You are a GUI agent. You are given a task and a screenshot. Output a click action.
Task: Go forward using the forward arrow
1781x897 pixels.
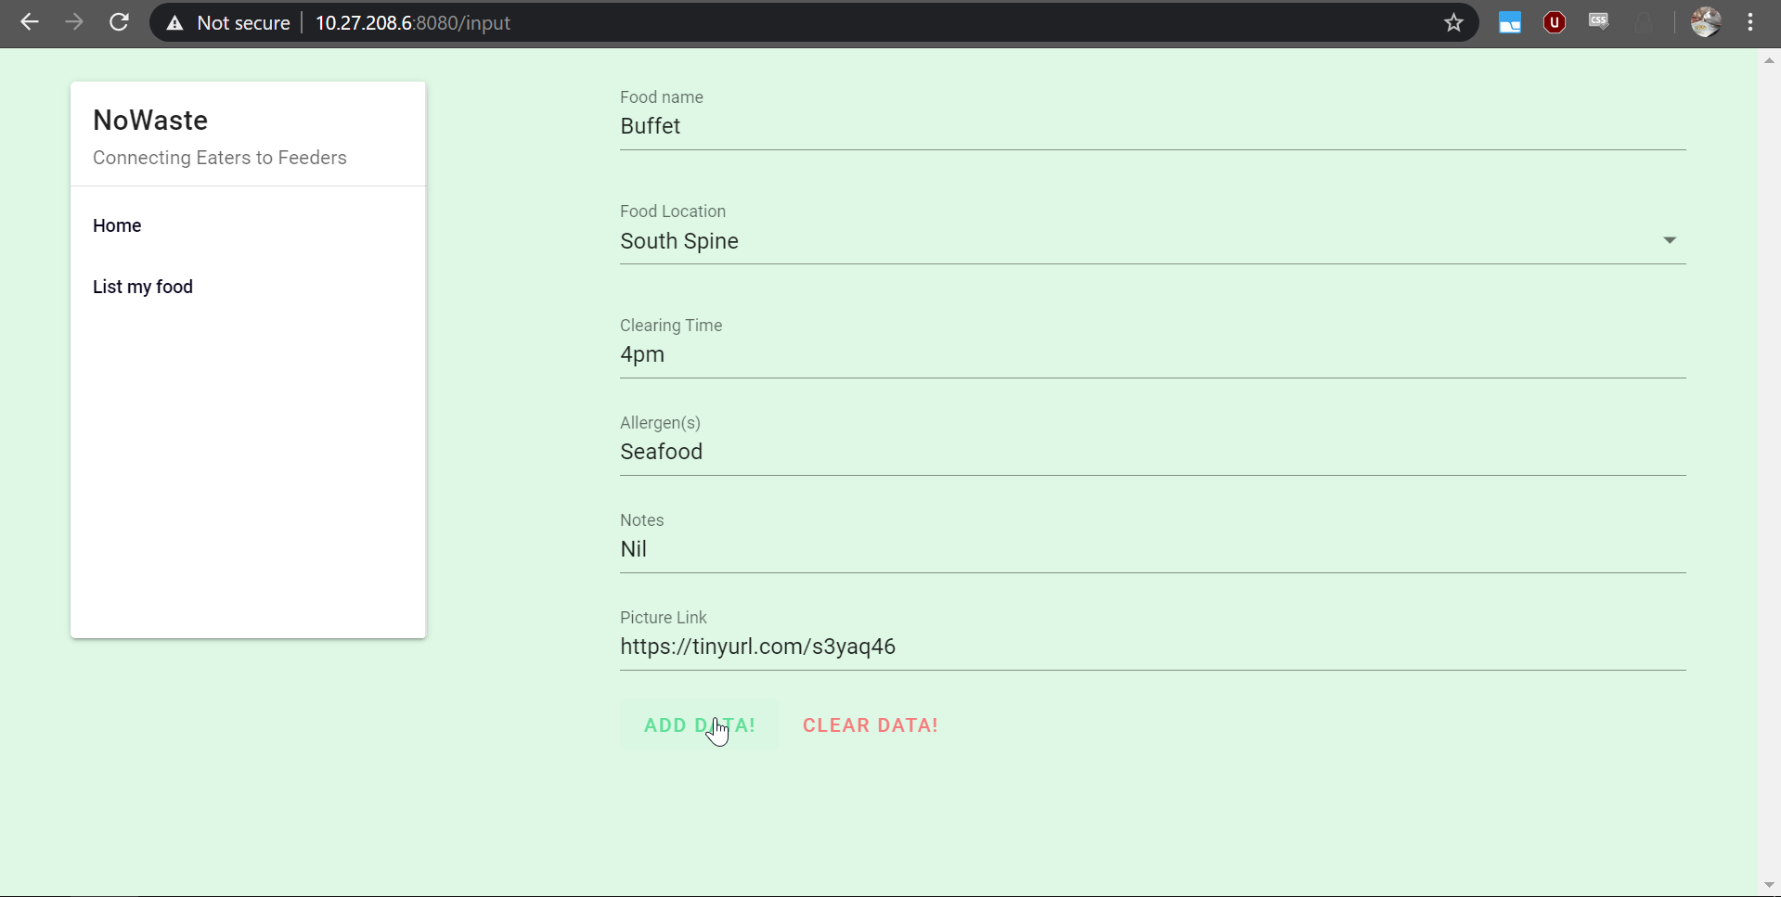pyautogui.click(x=74, y=22)
